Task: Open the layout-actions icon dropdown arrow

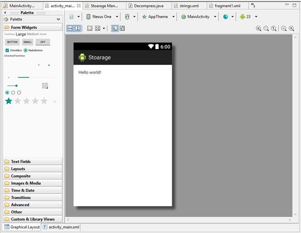Action: click(x=104, y=29)
